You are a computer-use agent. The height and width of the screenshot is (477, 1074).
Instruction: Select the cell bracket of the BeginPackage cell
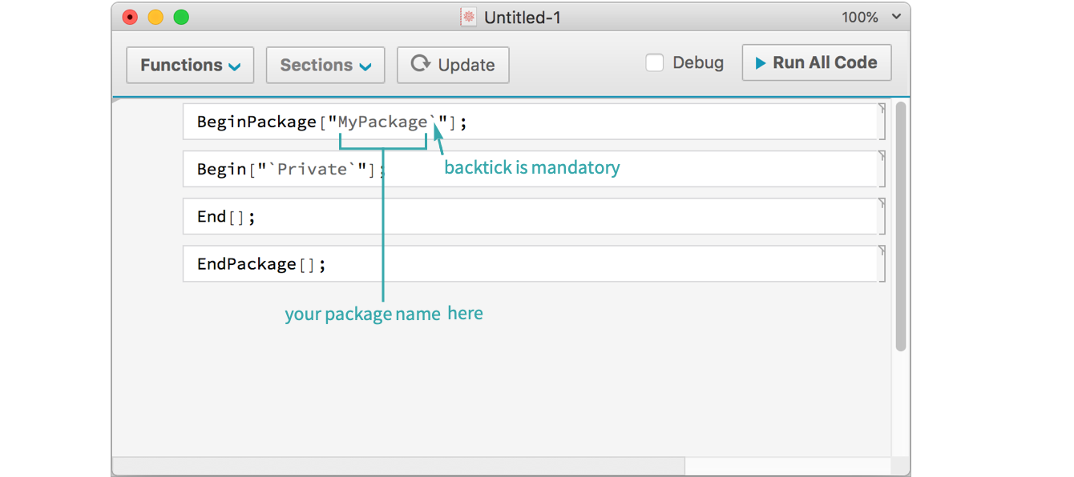pyautogui.click(x=882, y=122)
